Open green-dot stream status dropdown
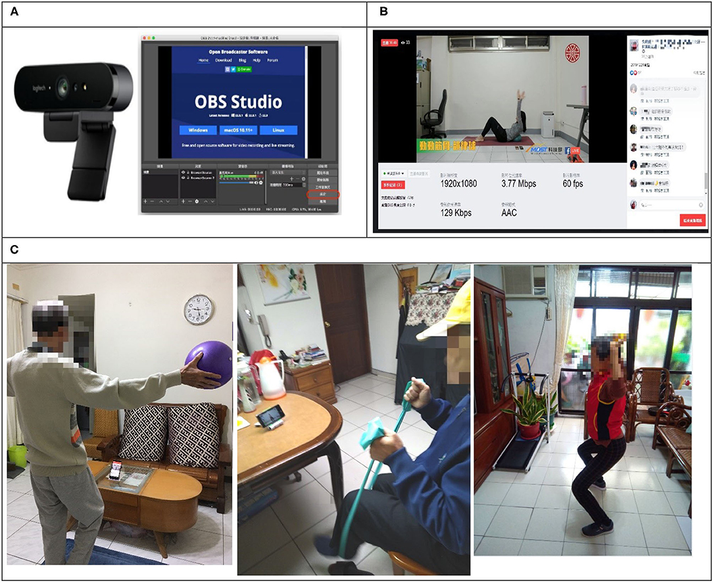The width and height of the screenshot is (713, 583). click(394, 174)
